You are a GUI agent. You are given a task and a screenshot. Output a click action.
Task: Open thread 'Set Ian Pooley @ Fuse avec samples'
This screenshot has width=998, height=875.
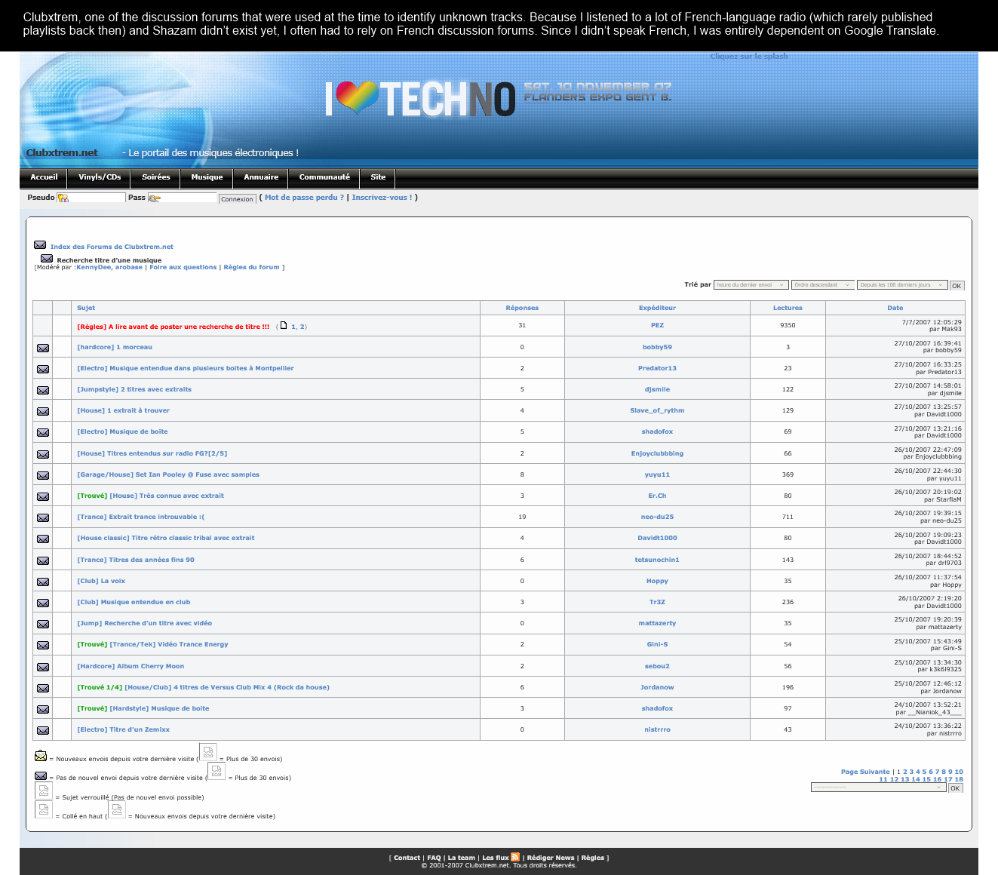click(x=168, y=474)
